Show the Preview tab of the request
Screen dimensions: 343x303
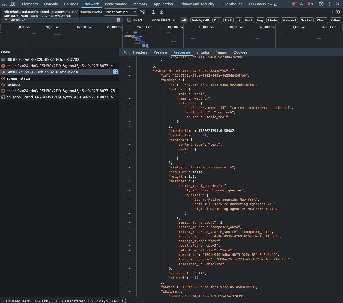[160, 52]
